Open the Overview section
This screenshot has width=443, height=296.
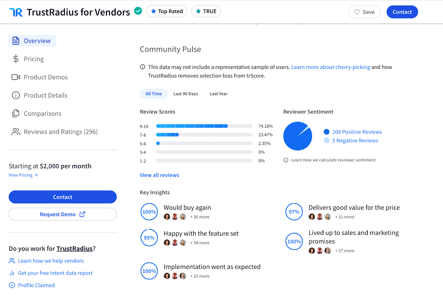(32, 41)
